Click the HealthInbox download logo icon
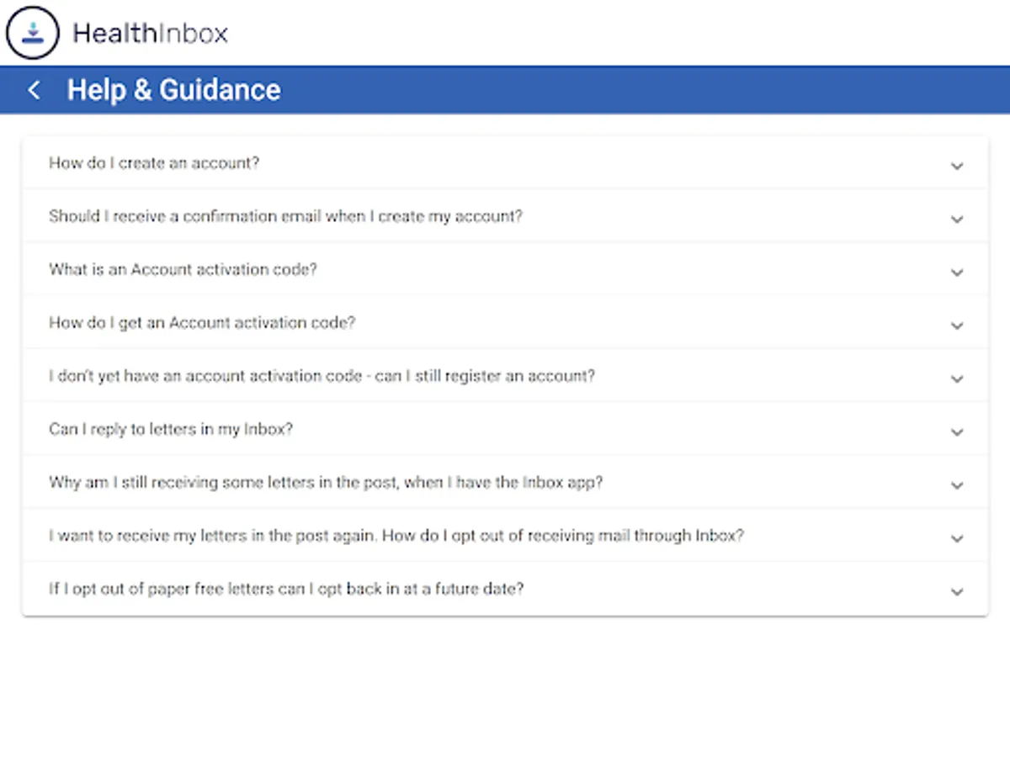The width and height of the screenshot is (1010, 757). point(33,33)
